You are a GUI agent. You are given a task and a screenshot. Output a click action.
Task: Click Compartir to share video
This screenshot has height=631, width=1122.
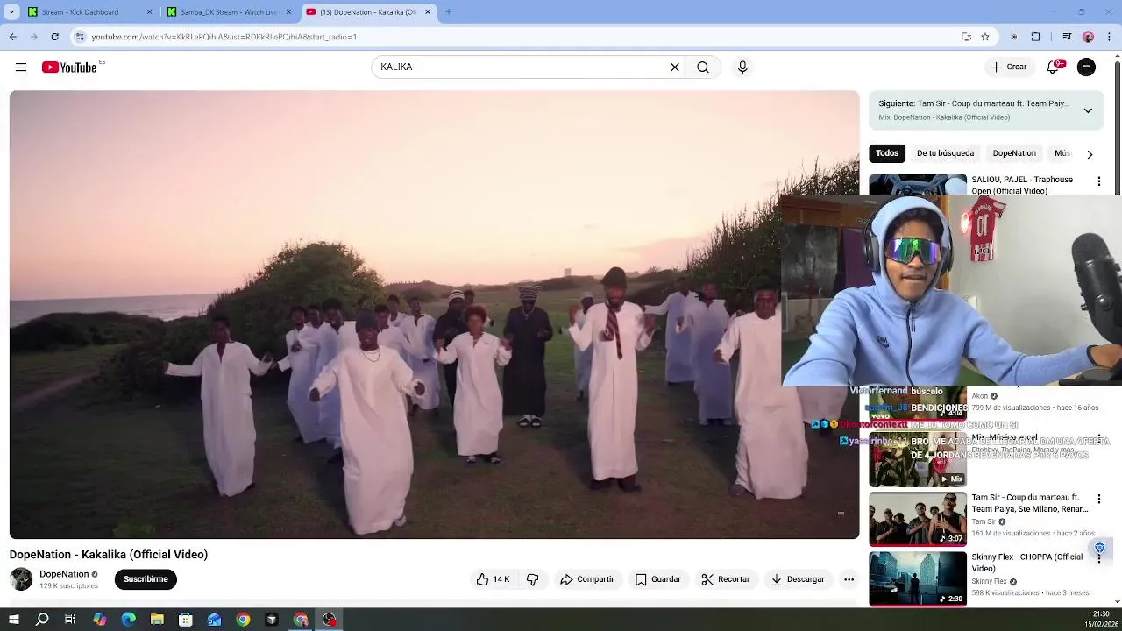pos(587,579)
